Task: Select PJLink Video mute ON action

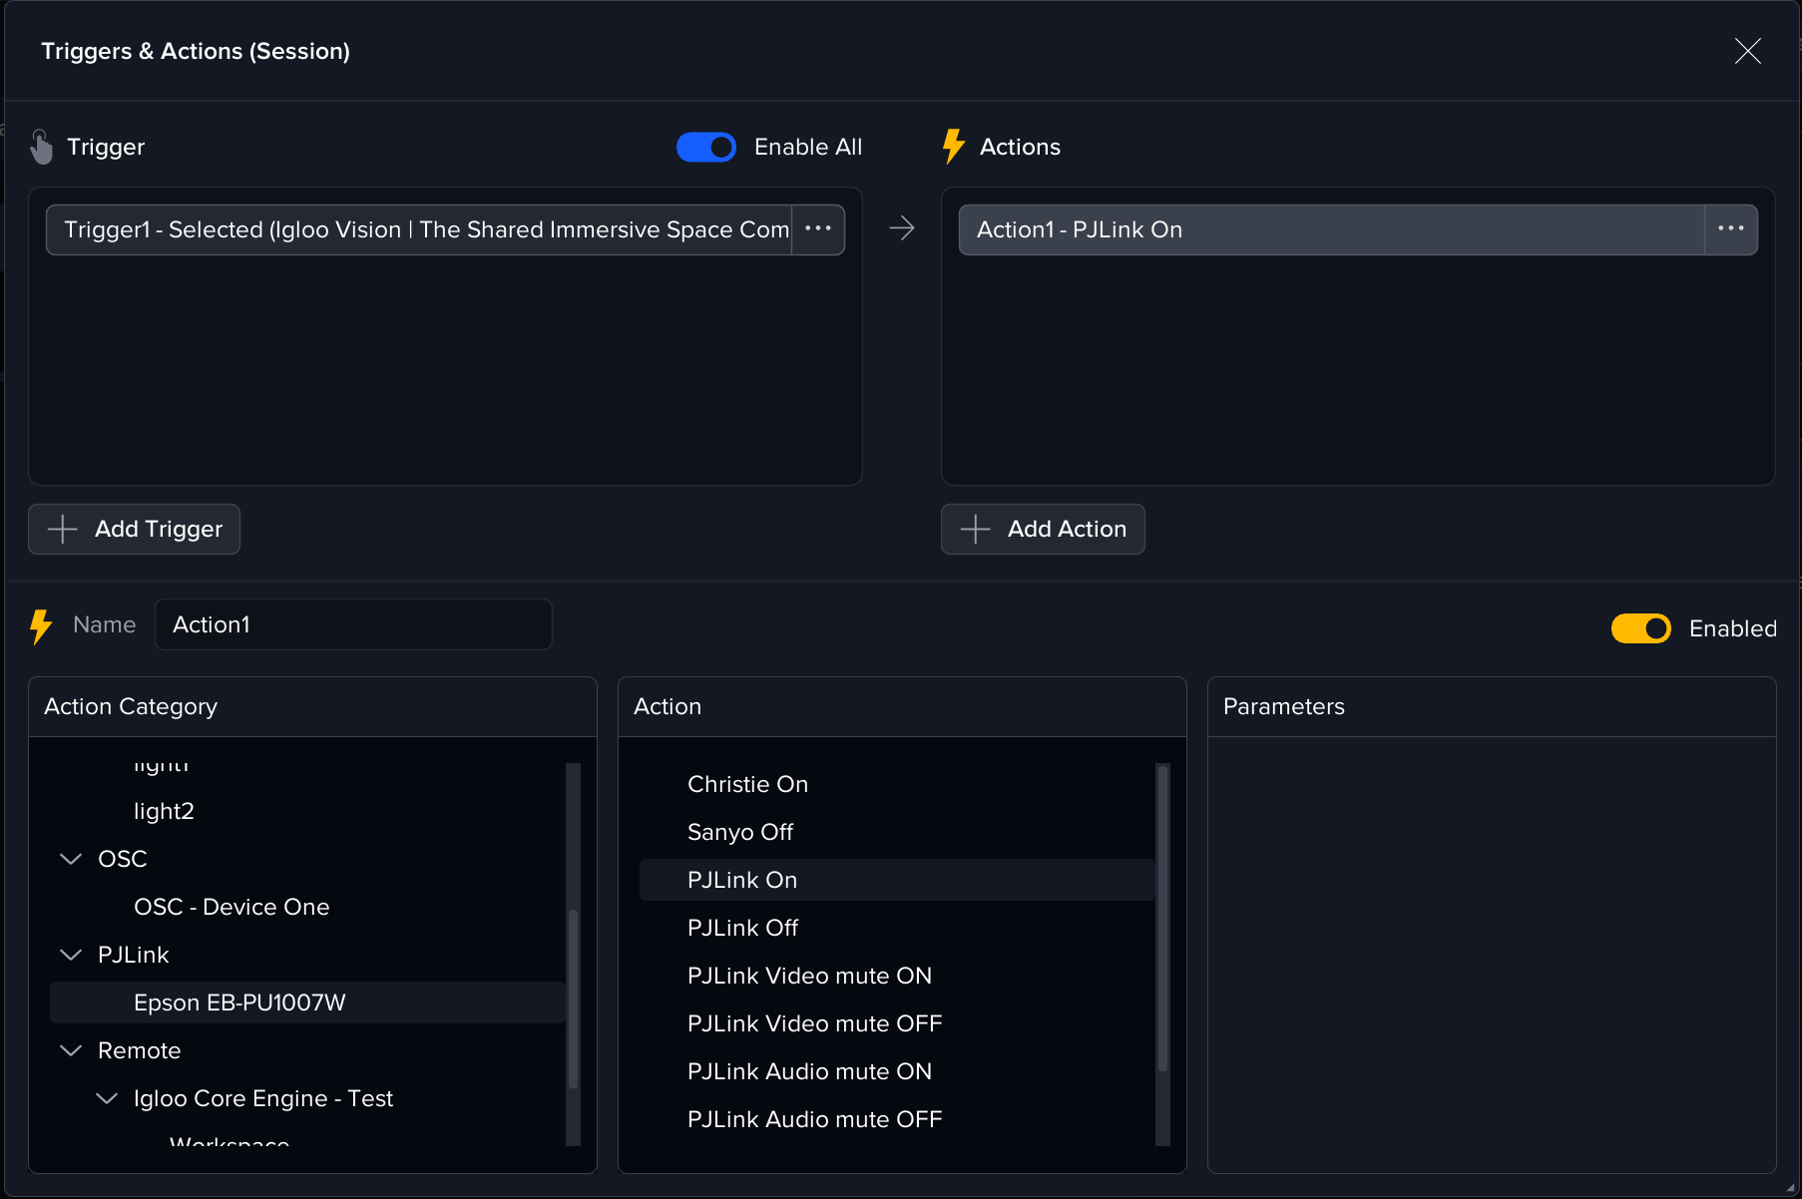Action: point(809,976)
